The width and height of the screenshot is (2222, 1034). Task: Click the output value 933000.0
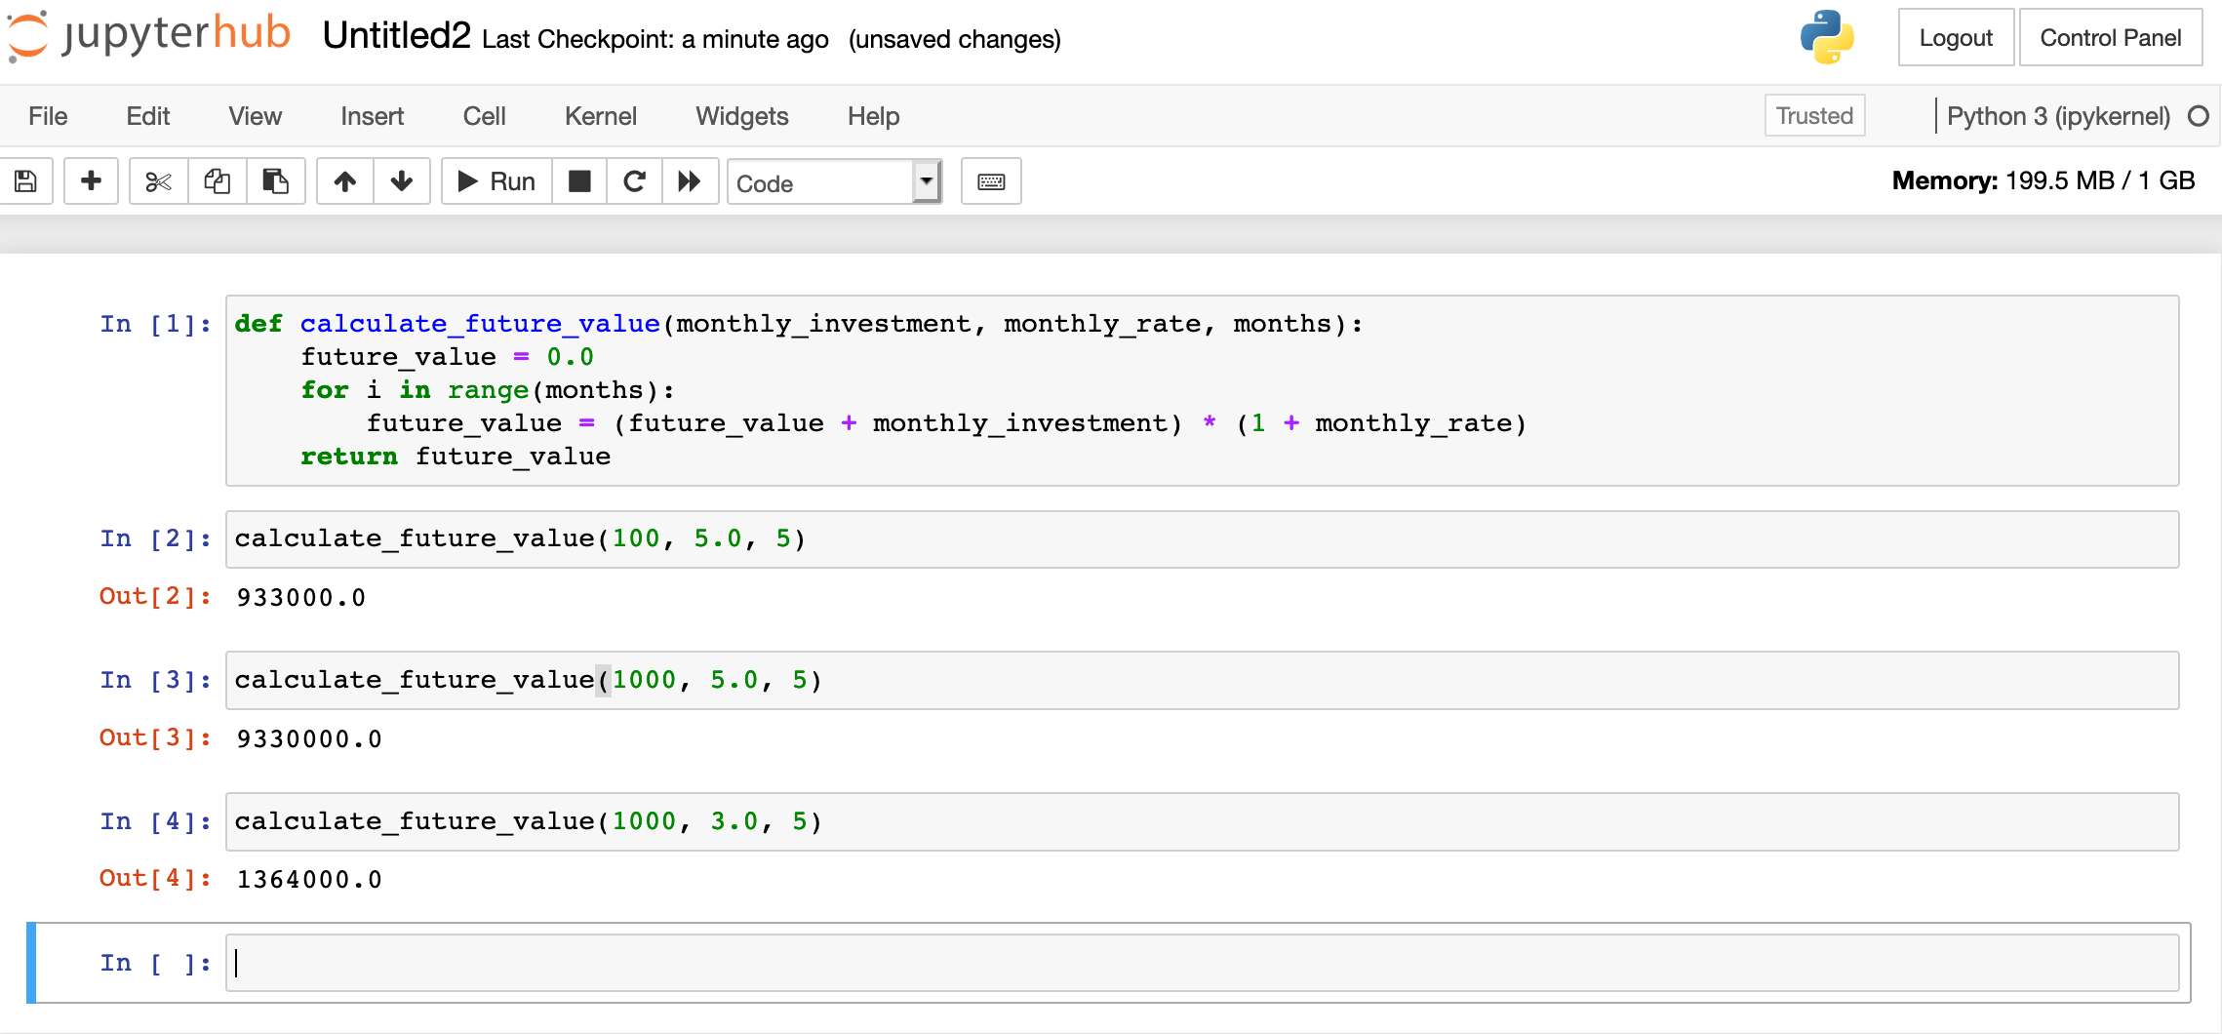(300, 597)
